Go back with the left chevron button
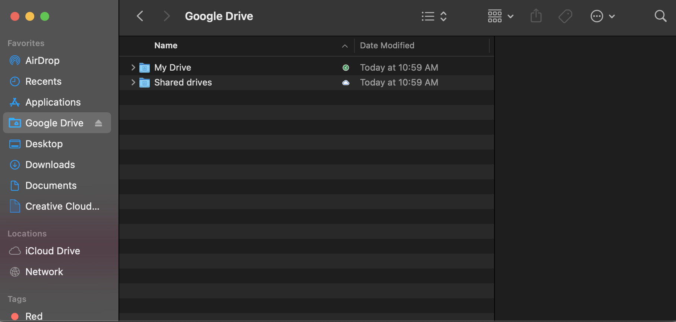 (x=140, y=16)
